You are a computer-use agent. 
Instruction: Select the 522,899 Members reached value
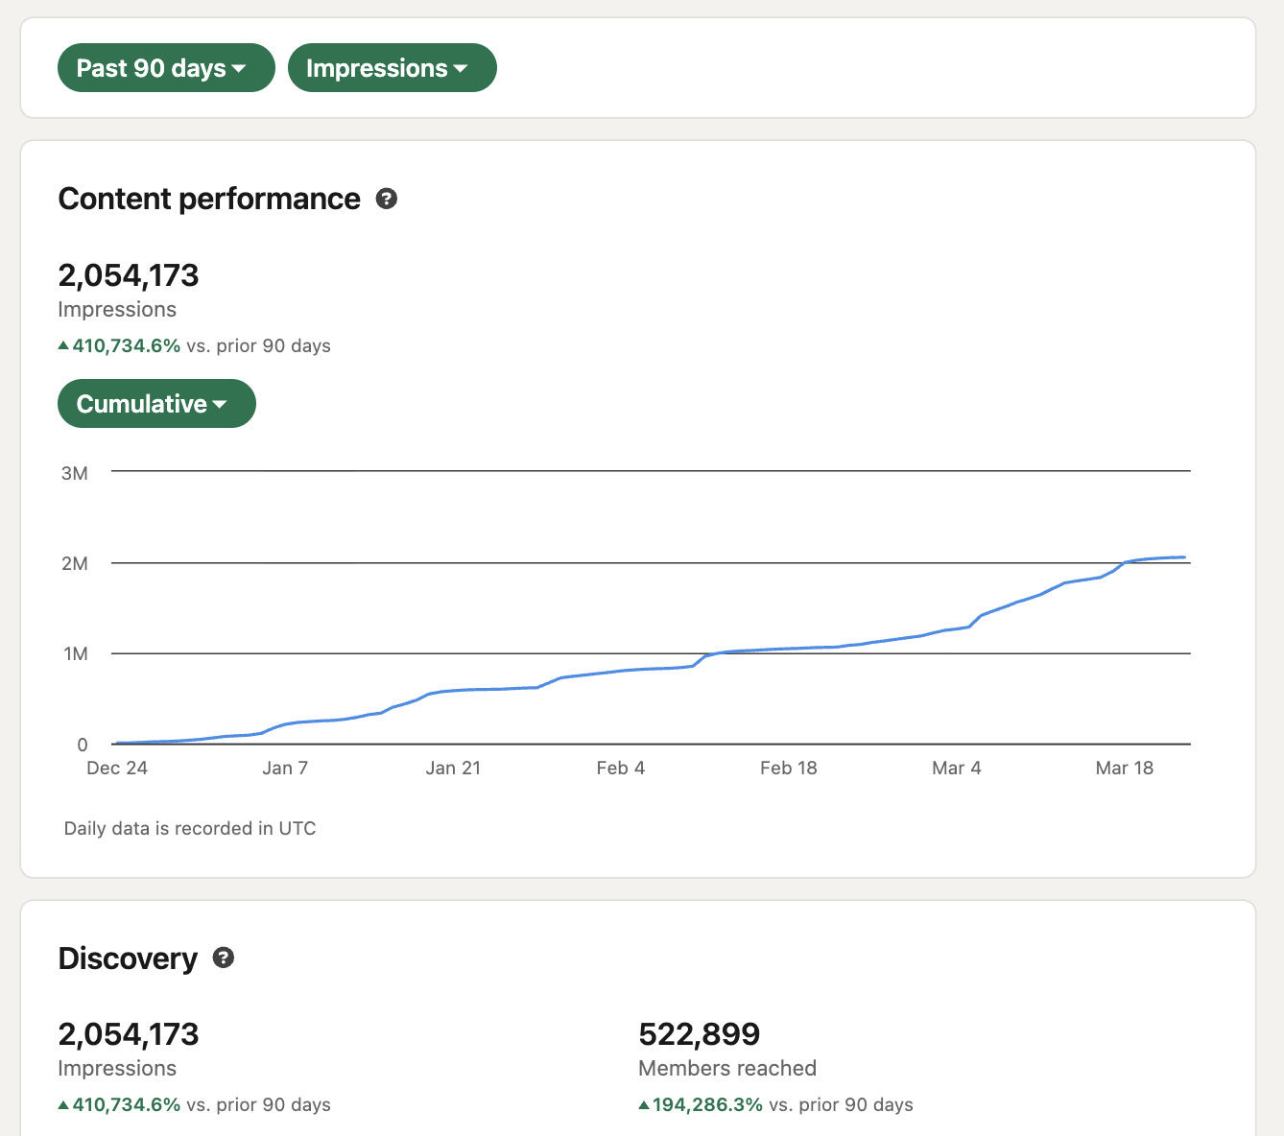pos(700,1033)
